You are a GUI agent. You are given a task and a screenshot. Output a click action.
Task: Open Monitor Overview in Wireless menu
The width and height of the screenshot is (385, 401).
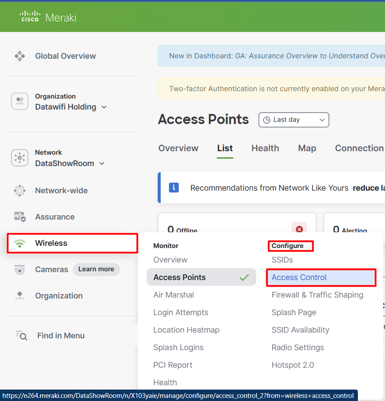170,260
